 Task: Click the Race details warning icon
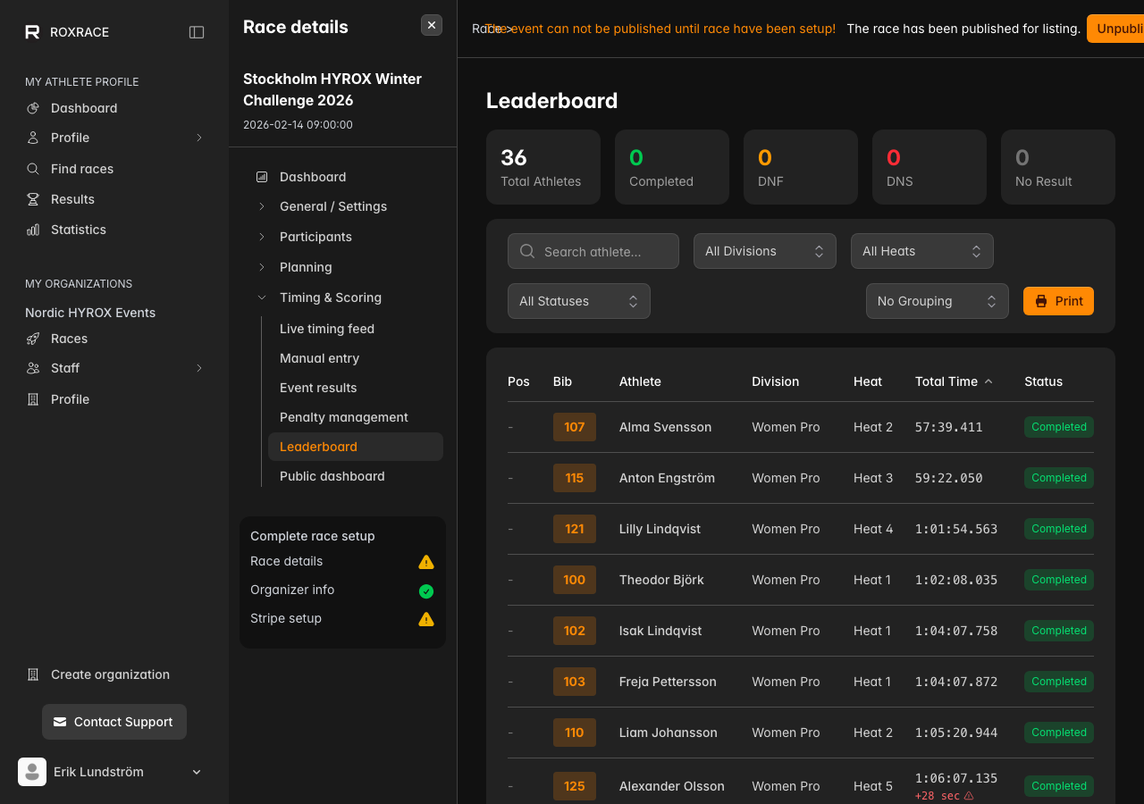[x=426, y=562]
